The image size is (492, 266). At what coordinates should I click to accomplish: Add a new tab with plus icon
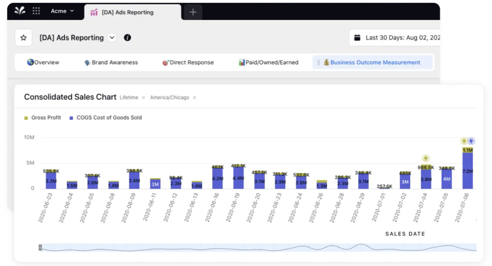pos(193,12)
